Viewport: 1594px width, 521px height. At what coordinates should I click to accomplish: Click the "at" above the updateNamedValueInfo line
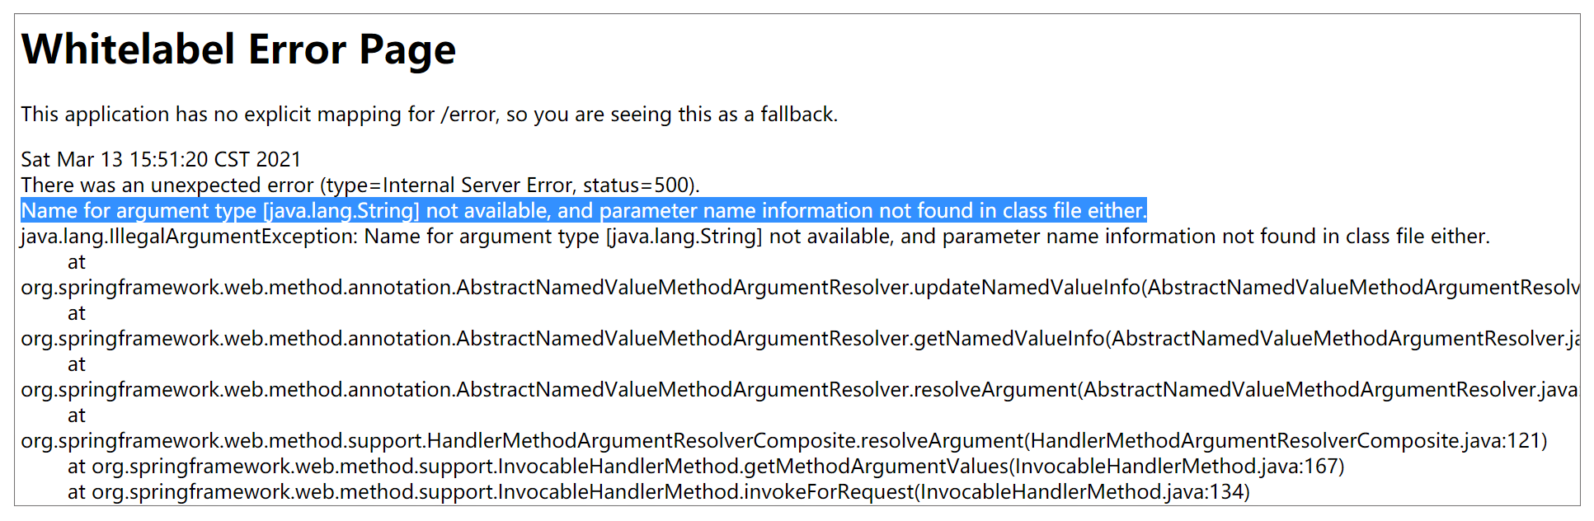tap(77, 262)
